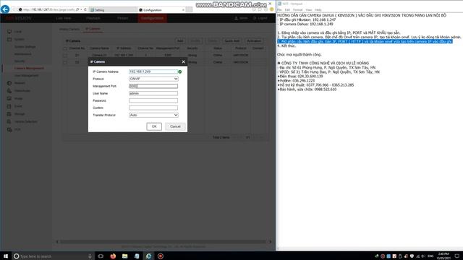Launch Firefox from the taskbar
This screenshot has width=463, height=260.
113,256
